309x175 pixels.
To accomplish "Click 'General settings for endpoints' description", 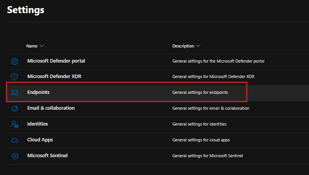I will (200, 92).
